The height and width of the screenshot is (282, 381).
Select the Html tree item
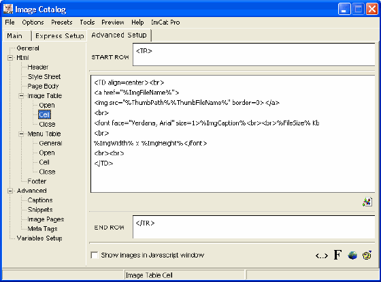pos(22,58)
